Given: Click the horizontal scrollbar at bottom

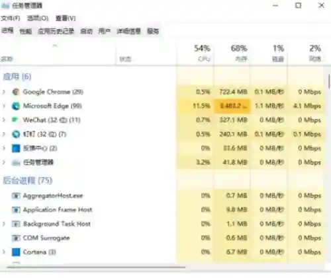Looking at the screenshot, I should click(96, 267).
